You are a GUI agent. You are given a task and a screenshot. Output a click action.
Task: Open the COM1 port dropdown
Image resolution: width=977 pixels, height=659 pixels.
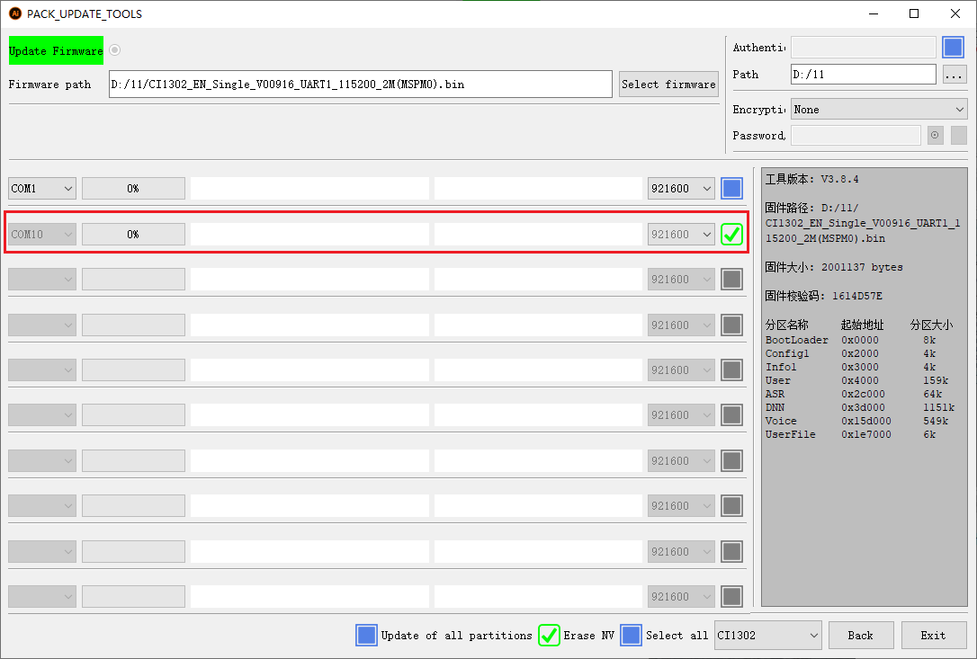[41, 188]
